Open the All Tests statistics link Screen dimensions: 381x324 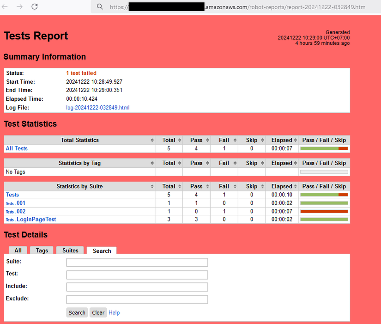point(17,148)
